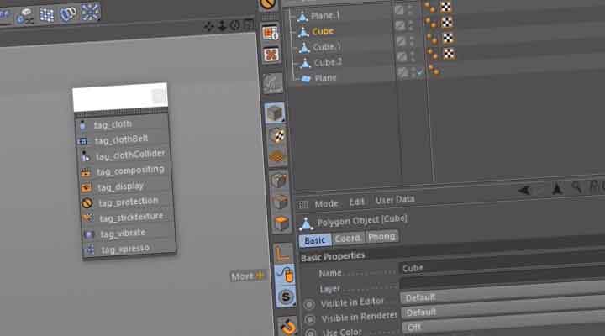The image size is (605, 336).
Task: Click the Cube's orange dots tag
Action: click(x=430, y=23)
